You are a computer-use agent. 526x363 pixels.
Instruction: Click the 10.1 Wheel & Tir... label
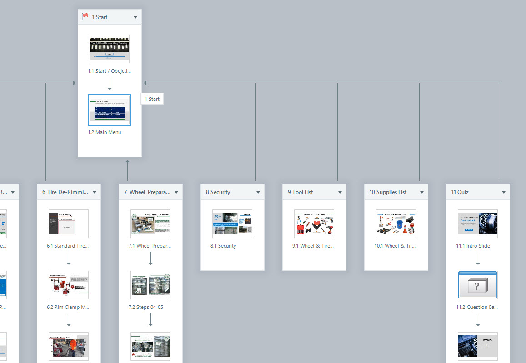click(x=395, y=246)
